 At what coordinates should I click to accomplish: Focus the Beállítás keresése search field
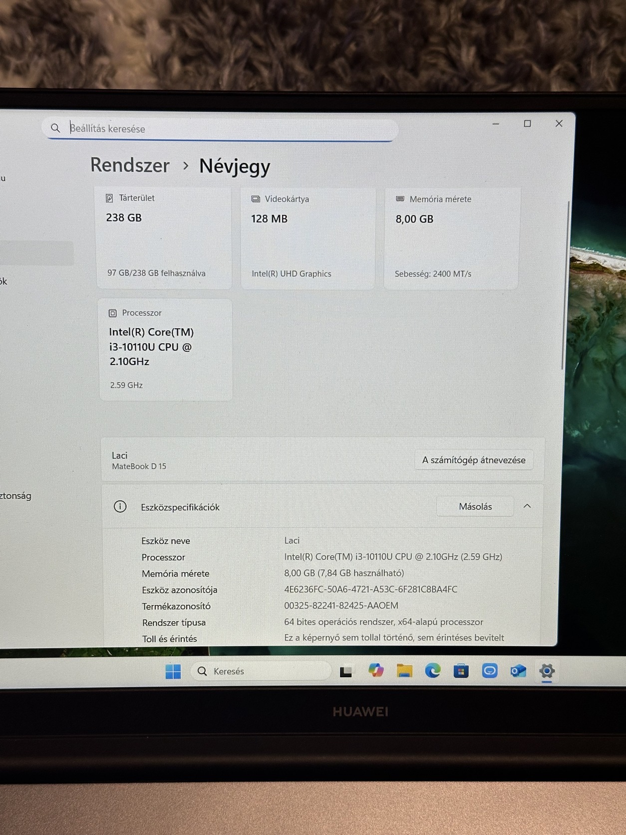(220, 128)
